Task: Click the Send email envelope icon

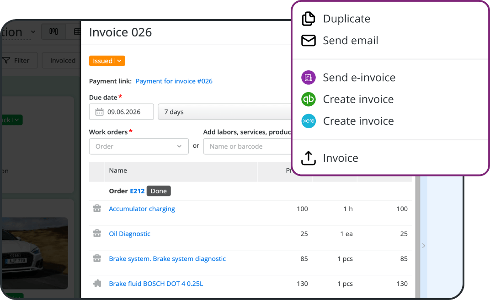Action: pos(309,41)
